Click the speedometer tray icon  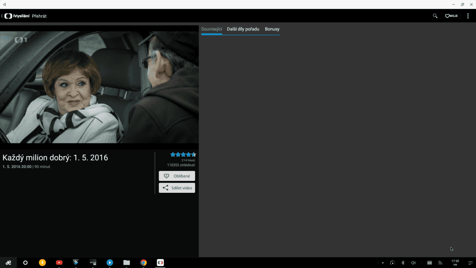pyautogui.click(x=393, y=263)
